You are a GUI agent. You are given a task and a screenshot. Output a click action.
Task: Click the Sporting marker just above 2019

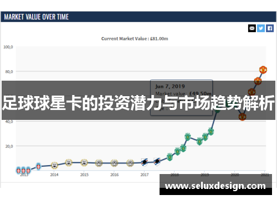(205, 137)
